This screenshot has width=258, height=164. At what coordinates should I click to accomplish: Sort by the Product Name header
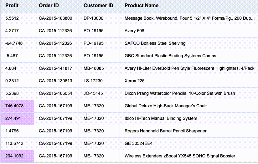point(142,6)
